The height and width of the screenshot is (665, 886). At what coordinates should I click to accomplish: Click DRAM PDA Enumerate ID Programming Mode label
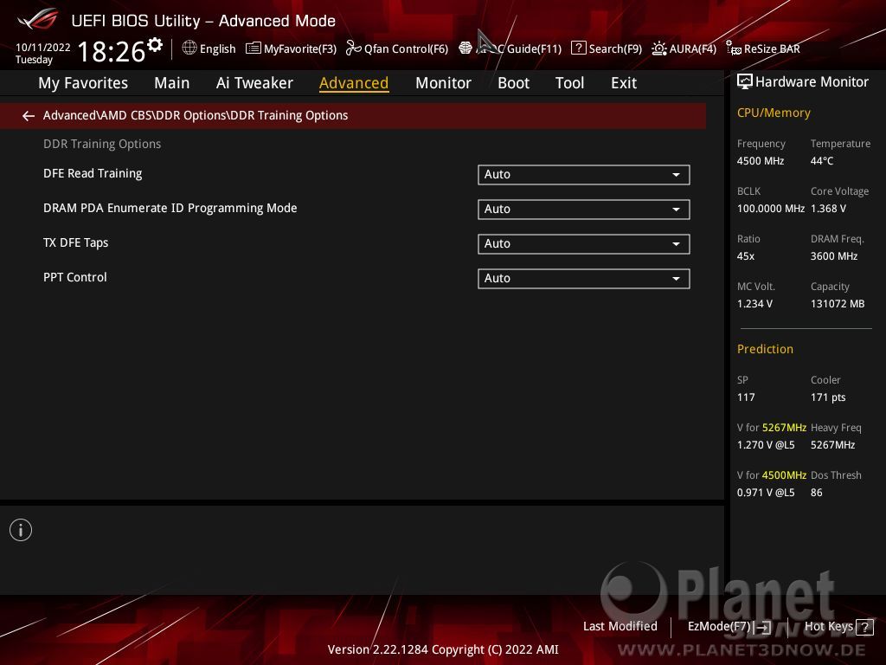(170, 208)
